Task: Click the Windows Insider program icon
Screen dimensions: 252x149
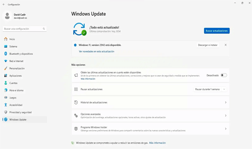Action: (x=76, y=128)
